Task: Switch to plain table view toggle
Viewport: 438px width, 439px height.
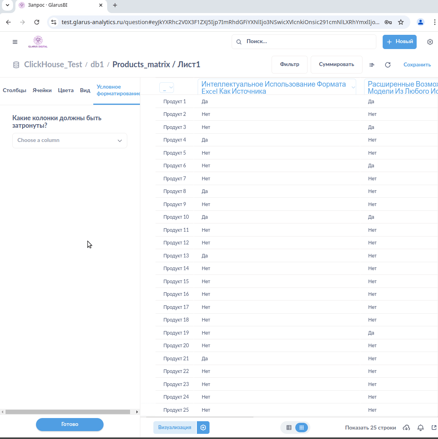Action: [289, 428]
